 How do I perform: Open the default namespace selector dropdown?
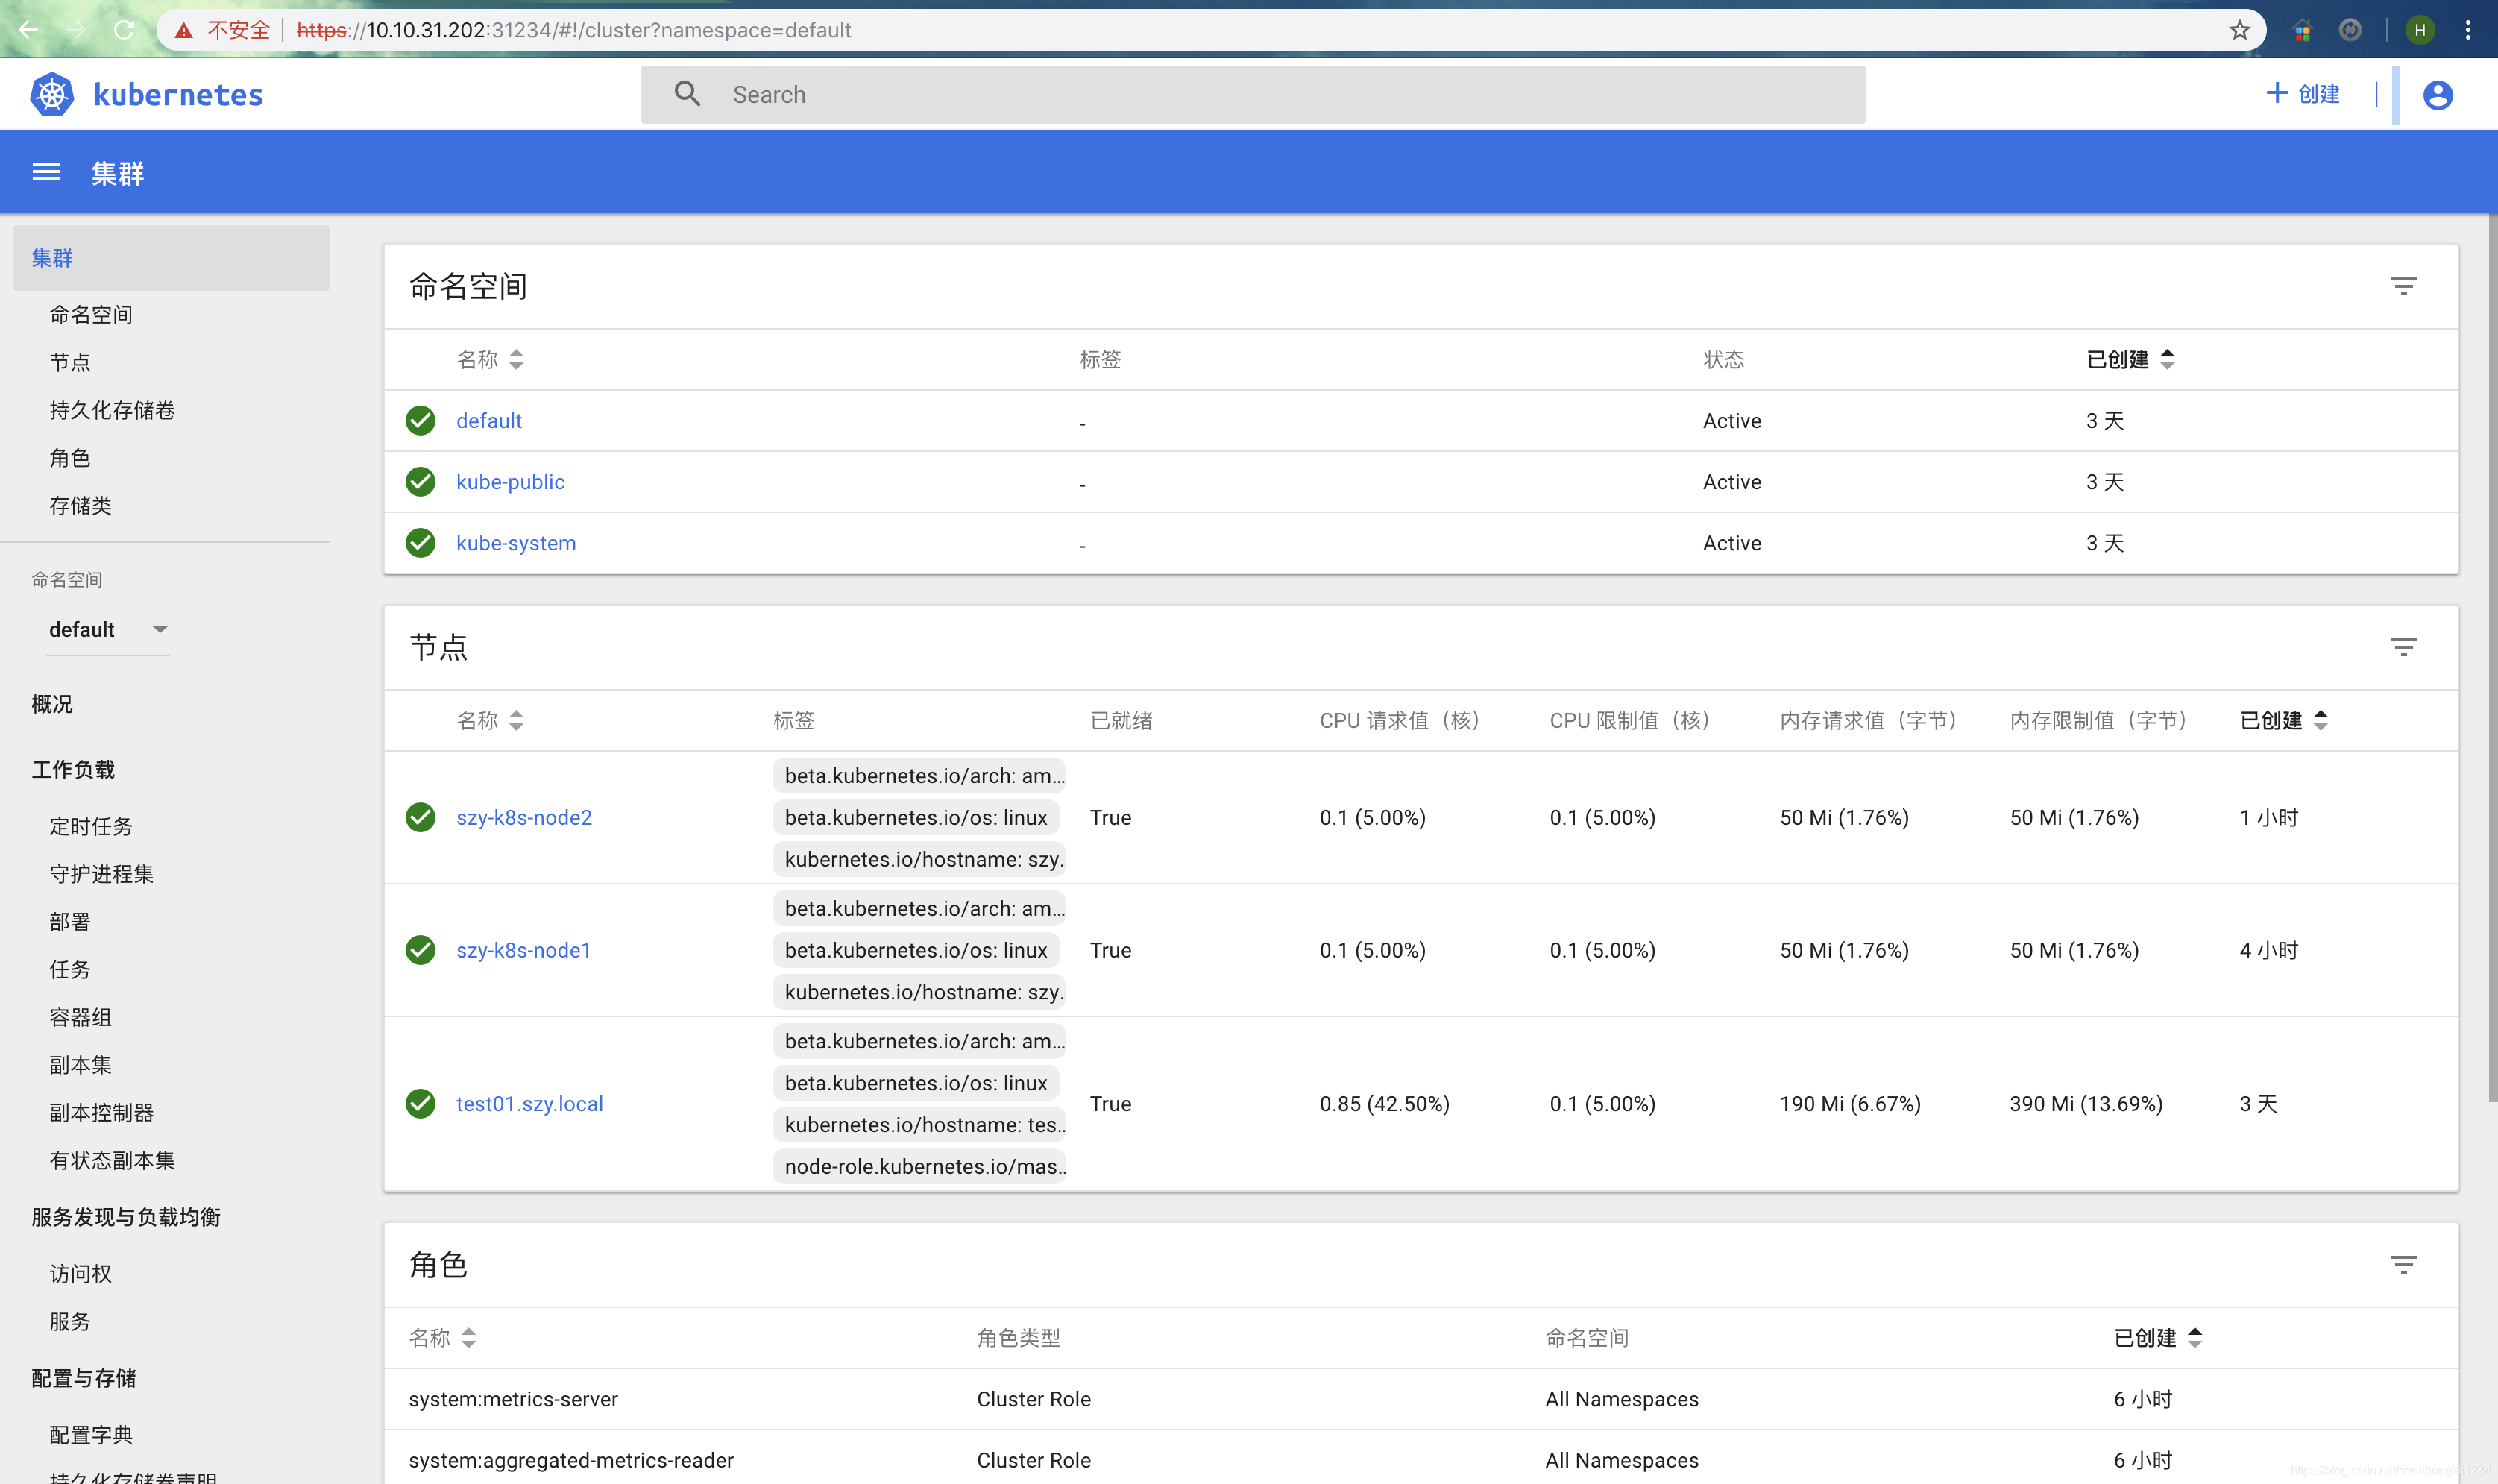[108, 630]
